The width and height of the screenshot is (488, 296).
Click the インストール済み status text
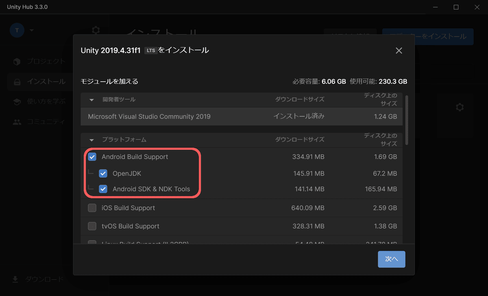tap(299, 116)
